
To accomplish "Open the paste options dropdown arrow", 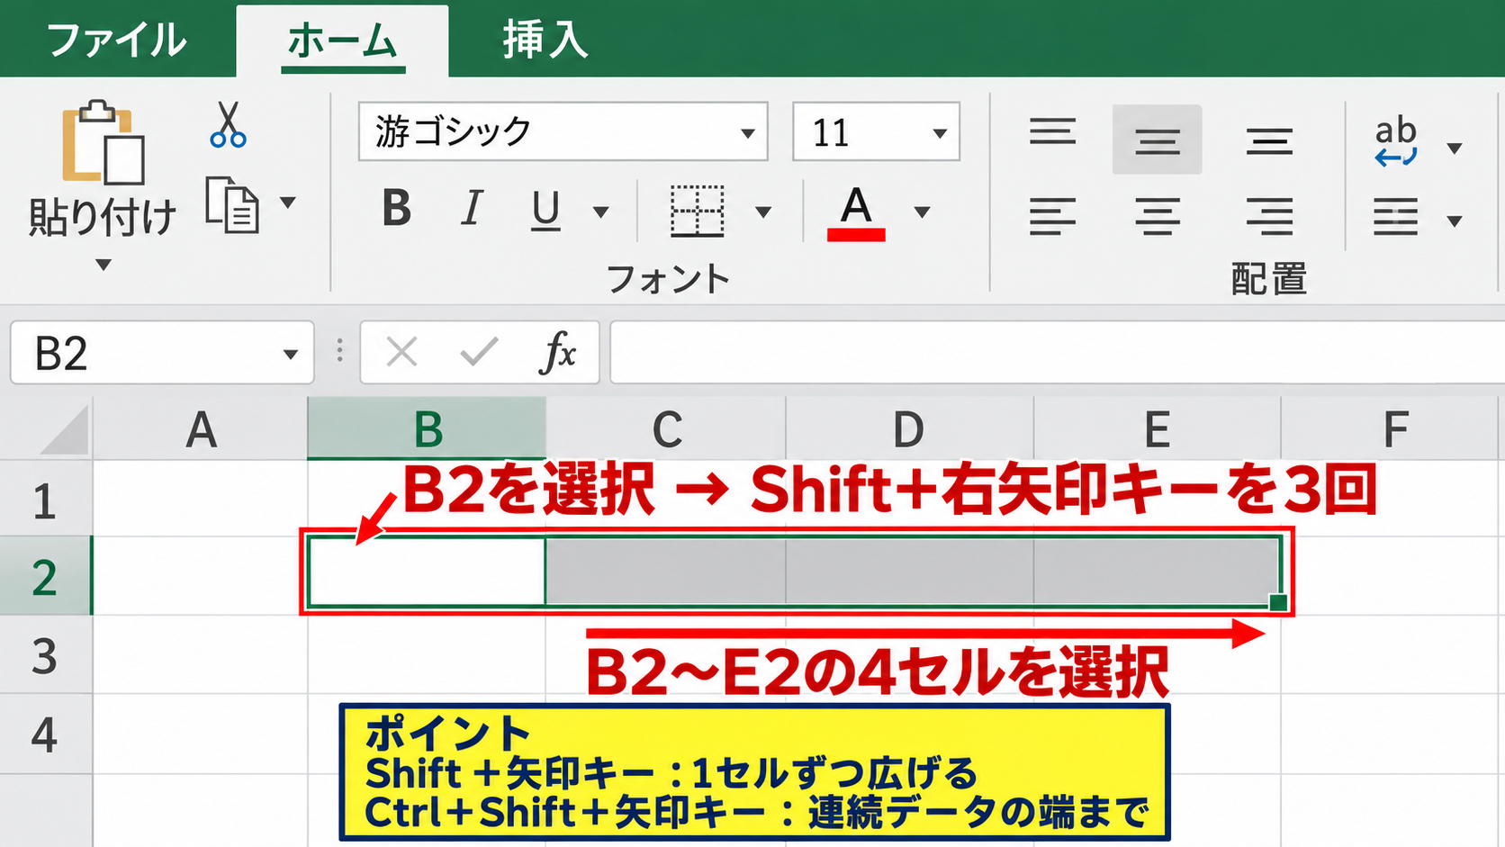I will click(104, 265).
